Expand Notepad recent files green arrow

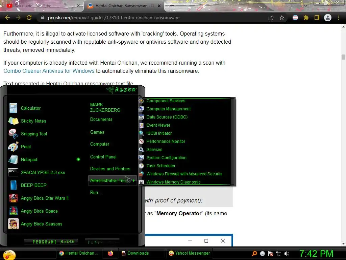78,159
